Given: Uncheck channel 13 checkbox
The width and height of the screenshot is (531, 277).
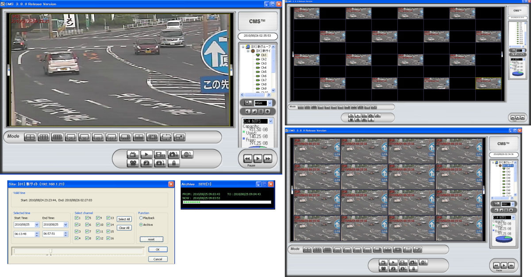Looking at the screenshot, I should pyautogui.click(x=108, y=218).
